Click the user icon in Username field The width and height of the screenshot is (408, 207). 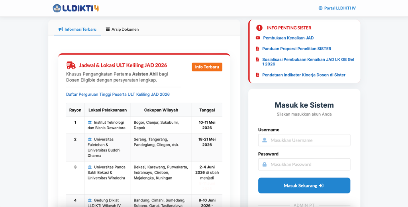click(x=265, y=140)
